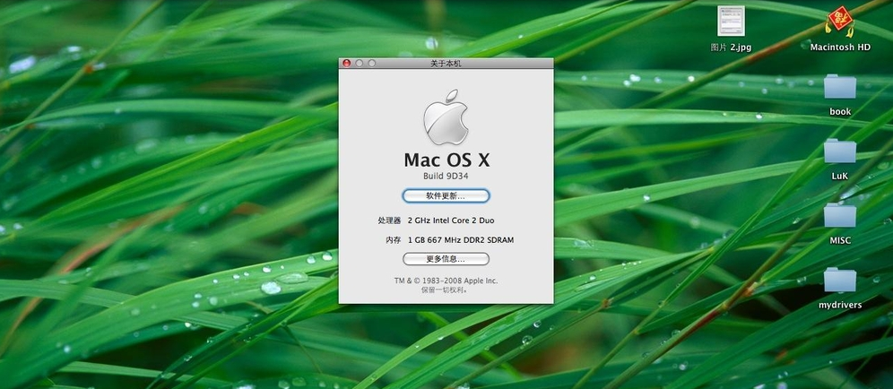Click the 软件更新… button
Screen dimensions: 893x389
[446, 195]
